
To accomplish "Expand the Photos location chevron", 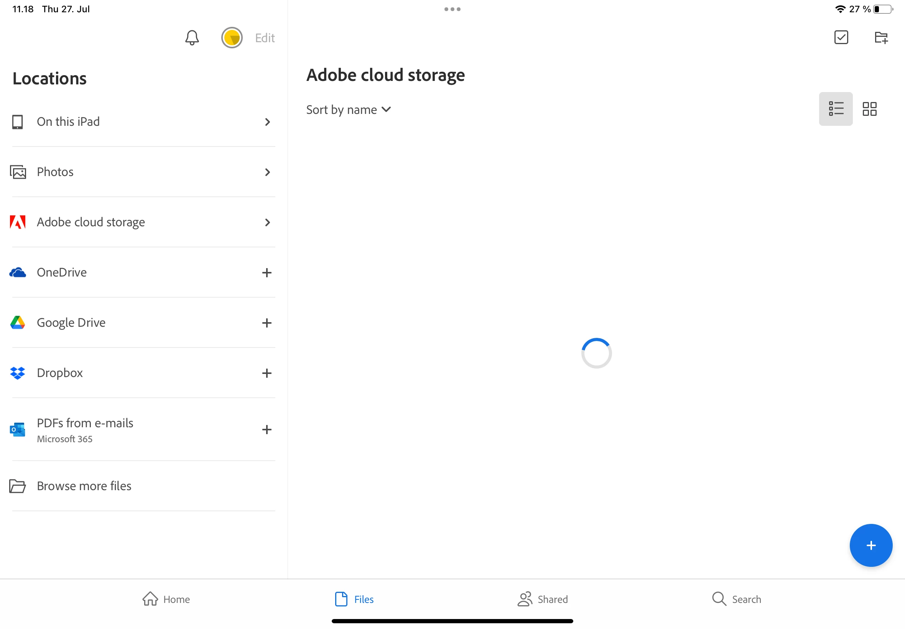I will 267,172.
